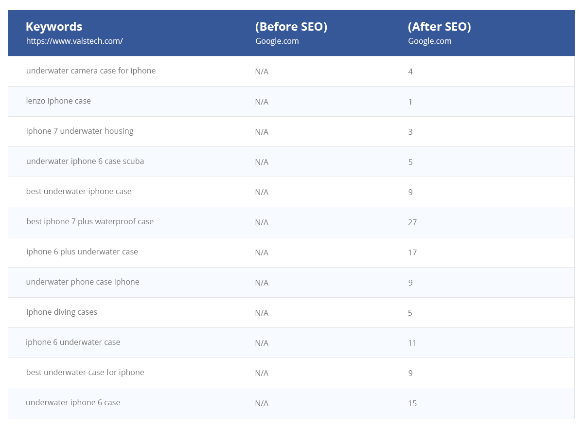Select the (After SEO) column header
Screen dimensions: 583x432
(439, 27)
